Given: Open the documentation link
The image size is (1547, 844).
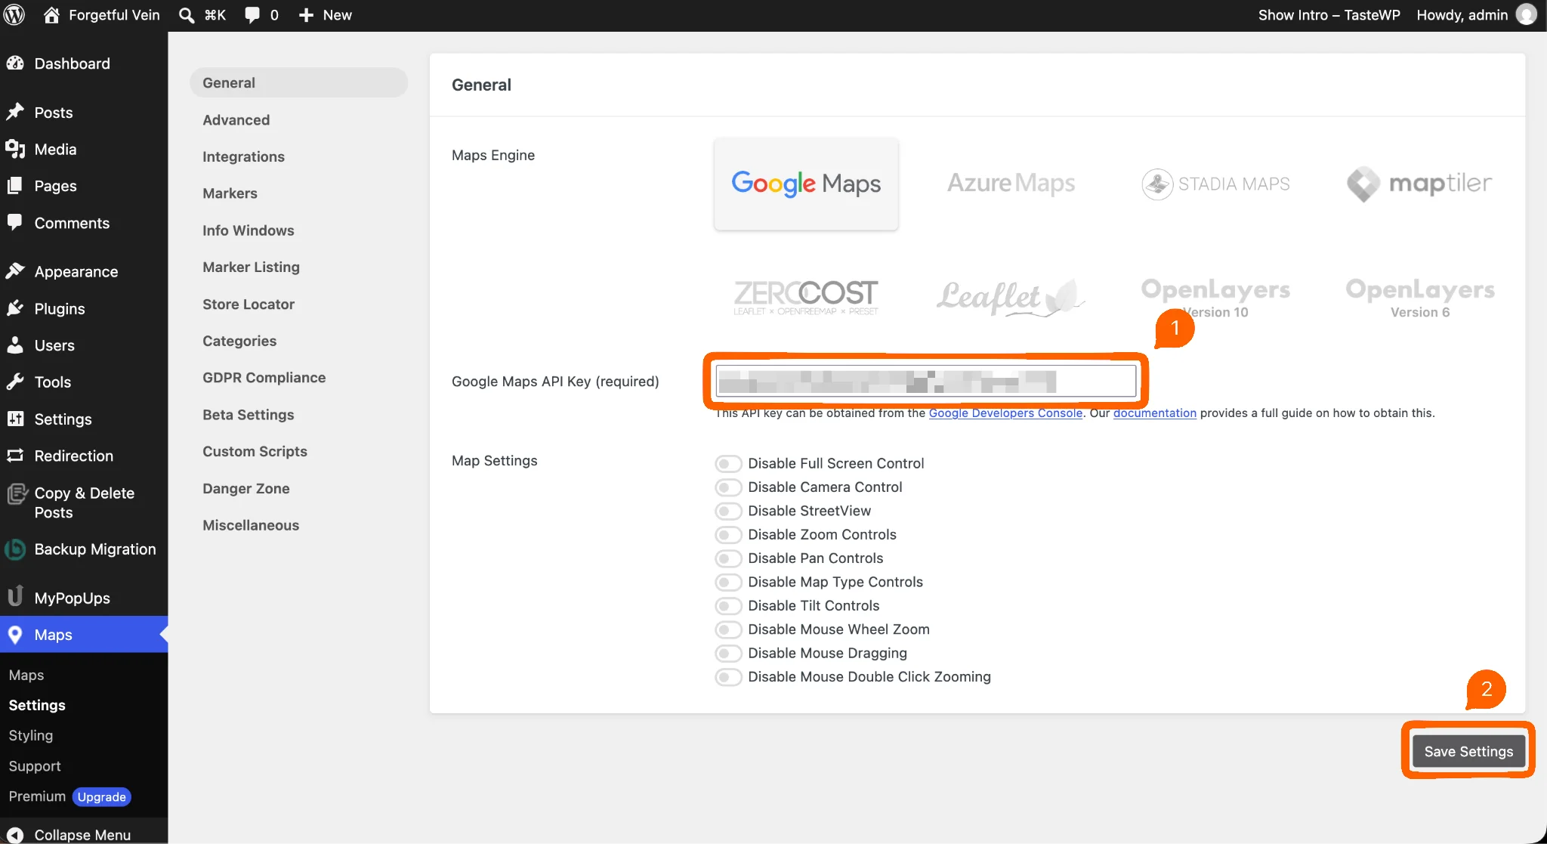Looking at the screenshot, I should [x=1155, y=413].
